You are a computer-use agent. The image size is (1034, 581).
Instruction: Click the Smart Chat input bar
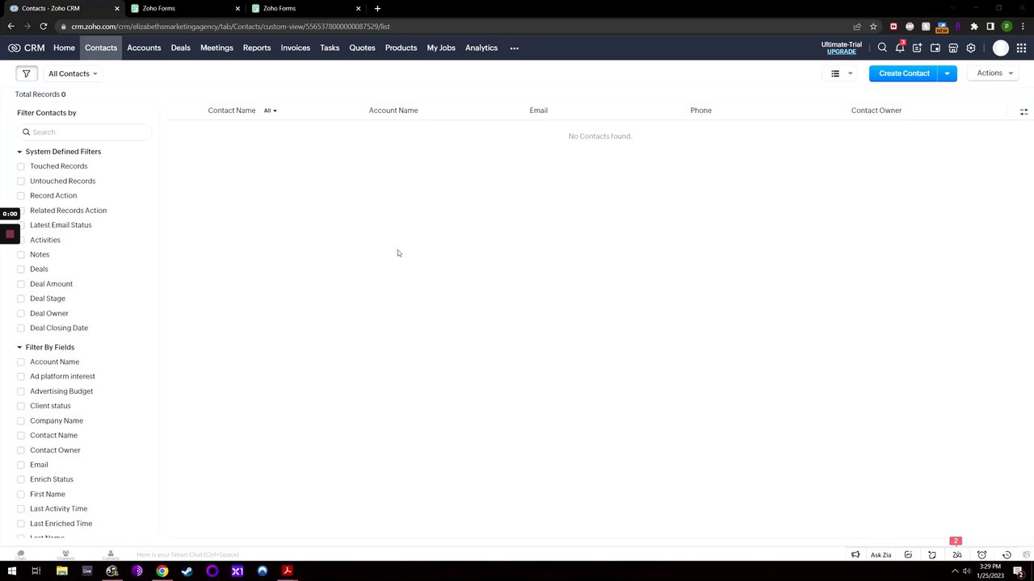(187, 554)
